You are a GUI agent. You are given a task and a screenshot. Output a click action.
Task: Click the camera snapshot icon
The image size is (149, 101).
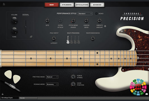tap(146, 94)
